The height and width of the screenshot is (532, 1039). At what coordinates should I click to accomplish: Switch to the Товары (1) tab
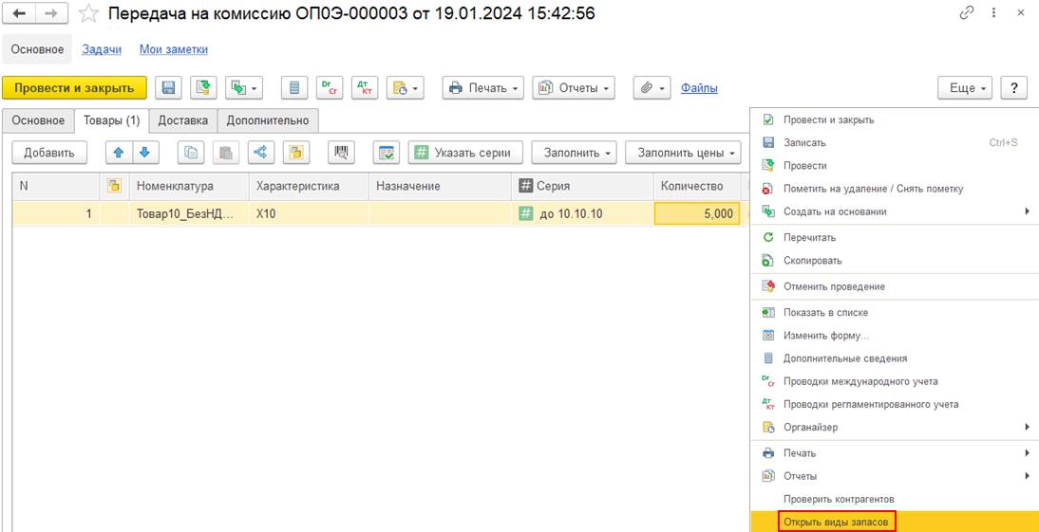pyautogui.click(x=111, y=120)
